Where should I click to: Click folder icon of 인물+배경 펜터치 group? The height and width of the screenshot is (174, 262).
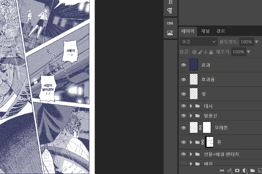coord(197,154)
